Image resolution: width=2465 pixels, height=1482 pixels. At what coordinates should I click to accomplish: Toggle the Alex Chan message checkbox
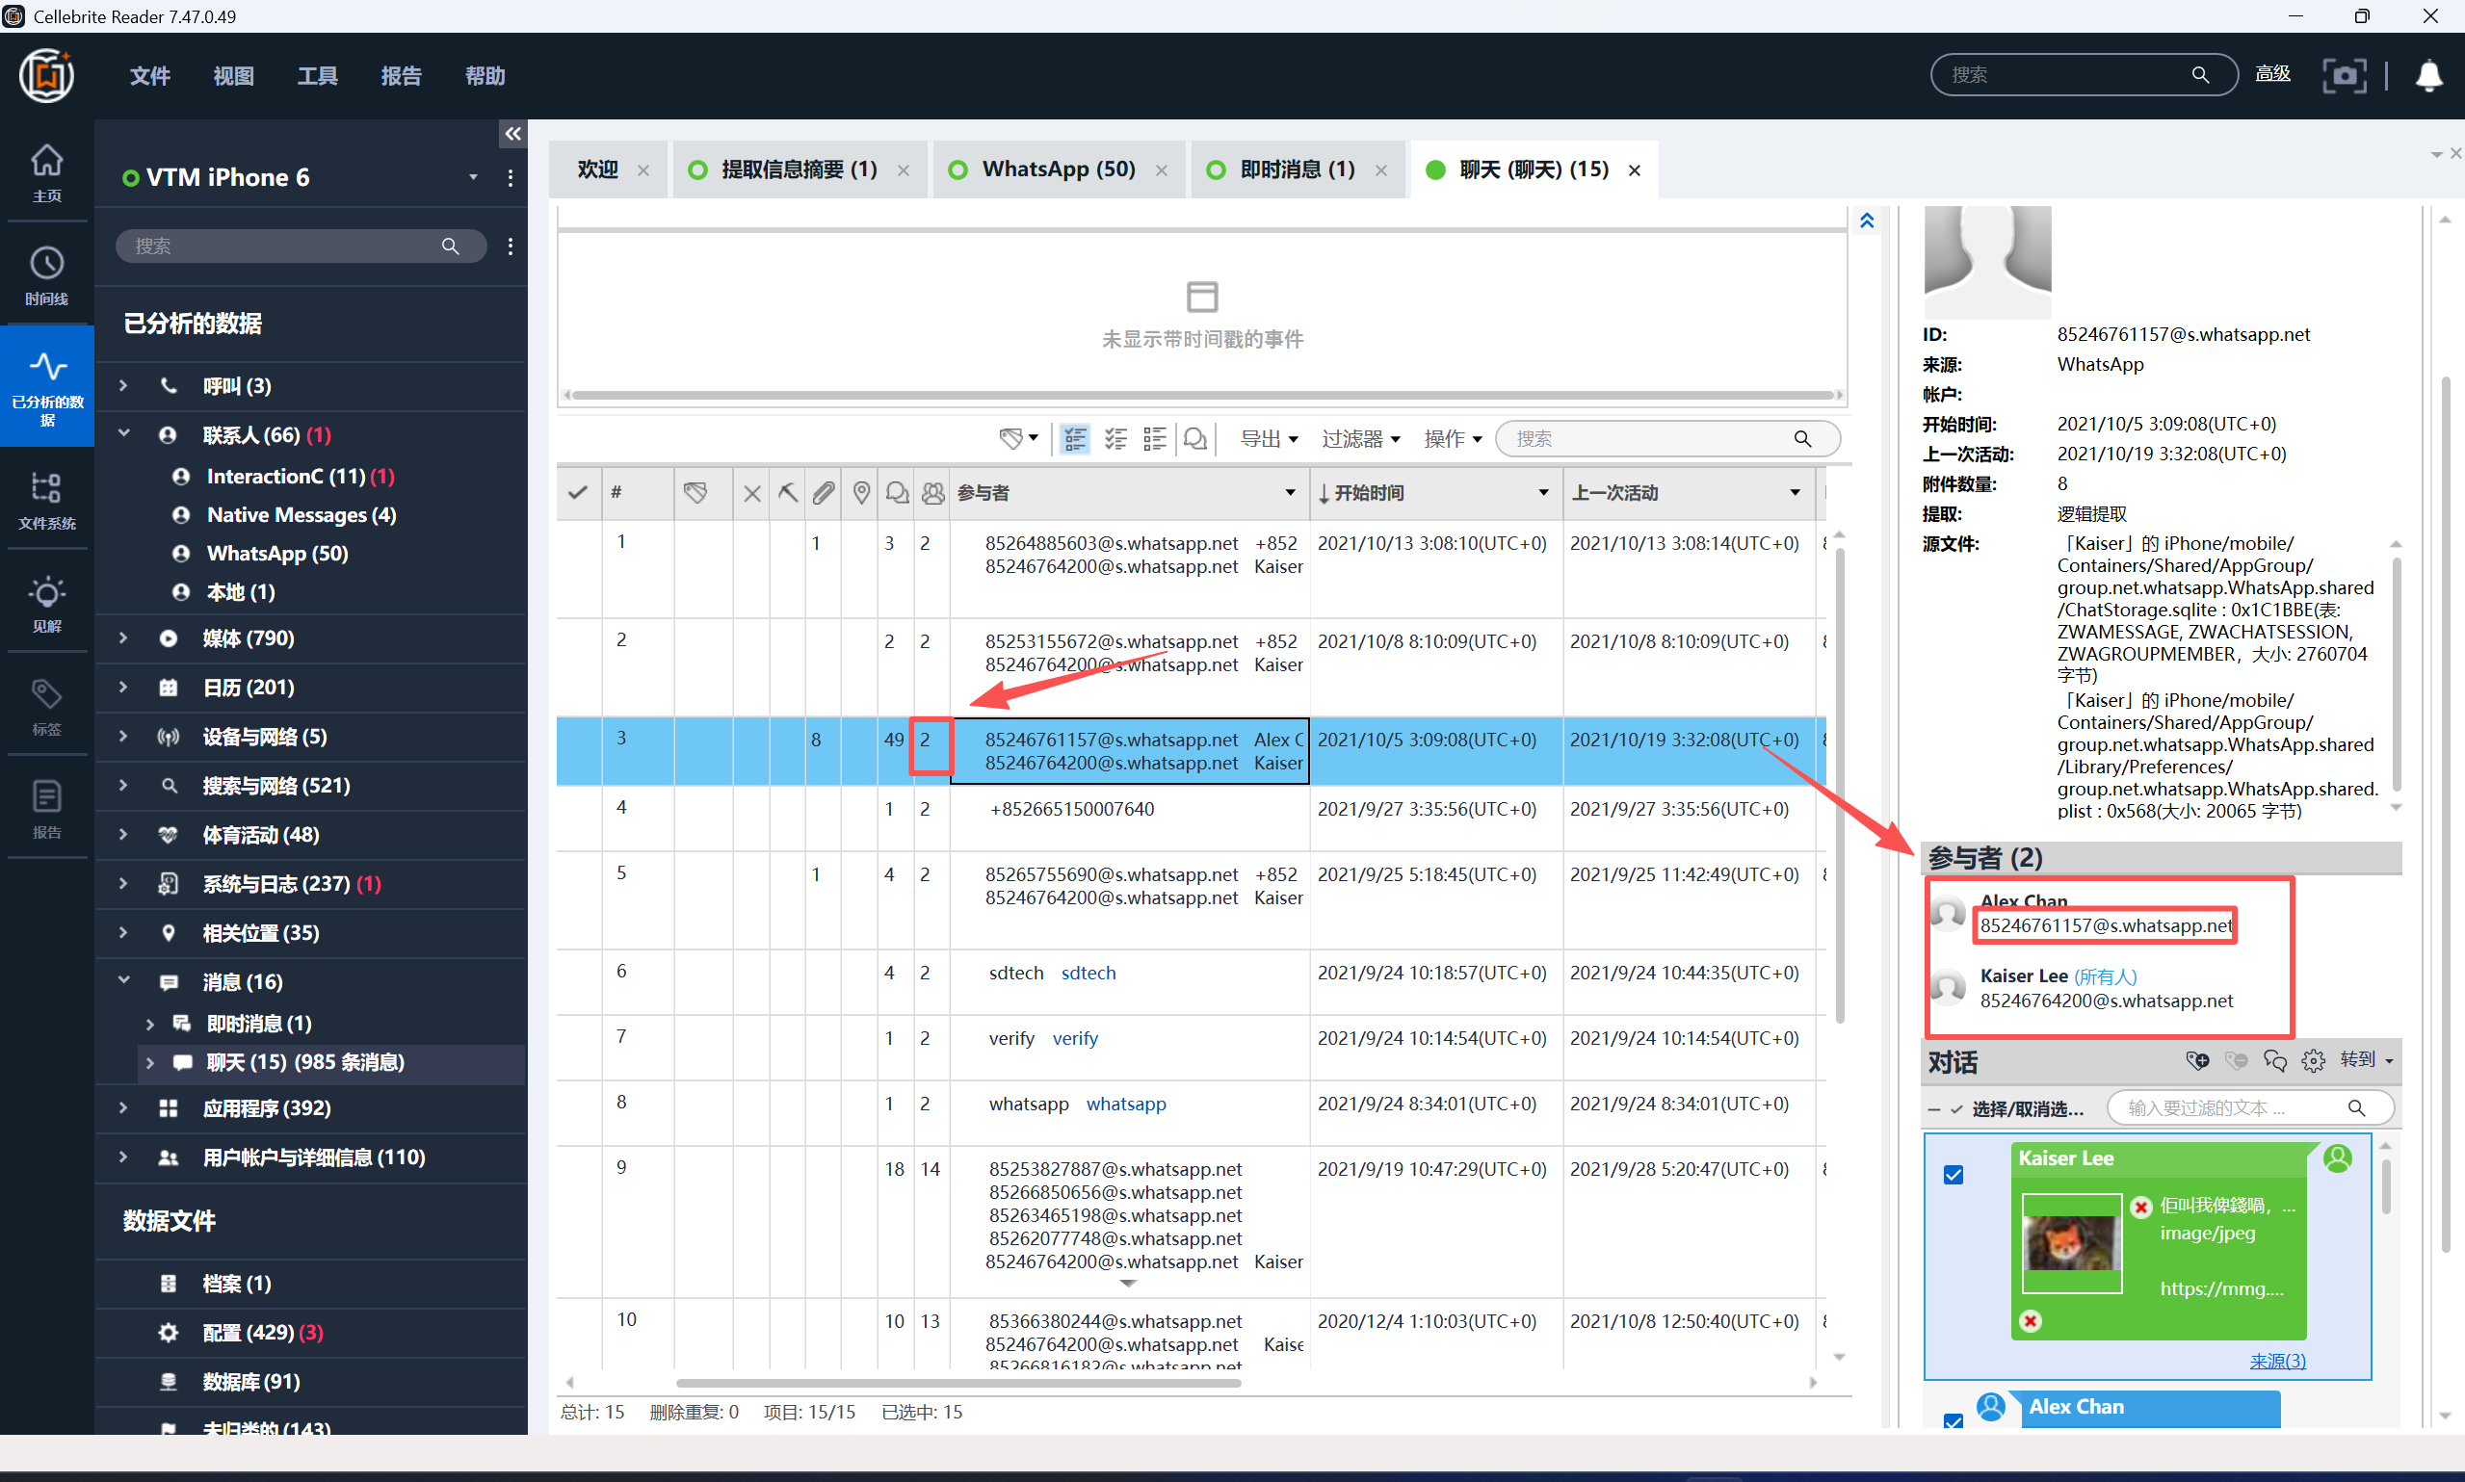pyautogui.click(x=1954, y=1419)
